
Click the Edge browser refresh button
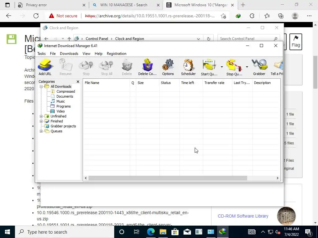click(x=36, y=16)
